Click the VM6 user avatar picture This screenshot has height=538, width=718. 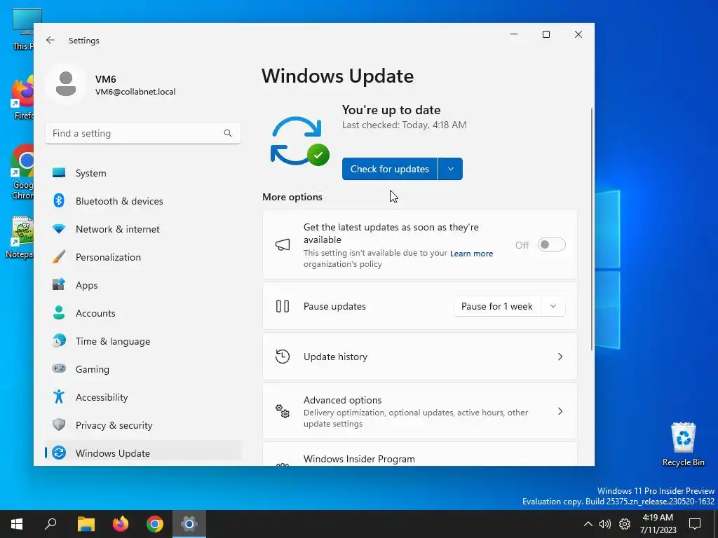point(66,84)
